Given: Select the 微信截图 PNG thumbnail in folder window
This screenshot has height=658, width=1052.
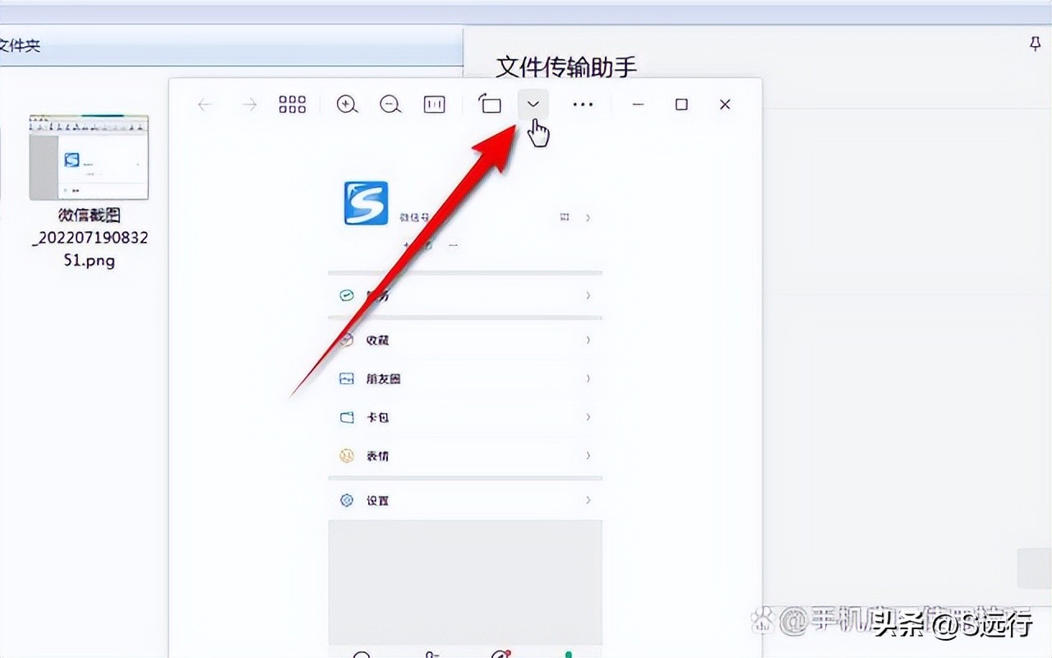Looking at the screenshot, I should (x=89, y=157).
